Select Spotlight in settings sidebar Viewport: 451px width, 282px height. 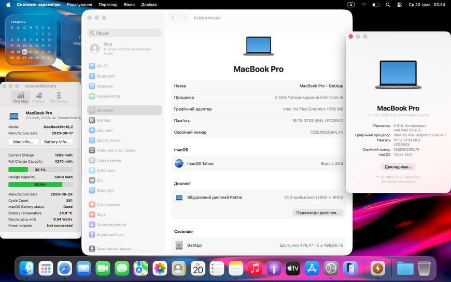124,190
